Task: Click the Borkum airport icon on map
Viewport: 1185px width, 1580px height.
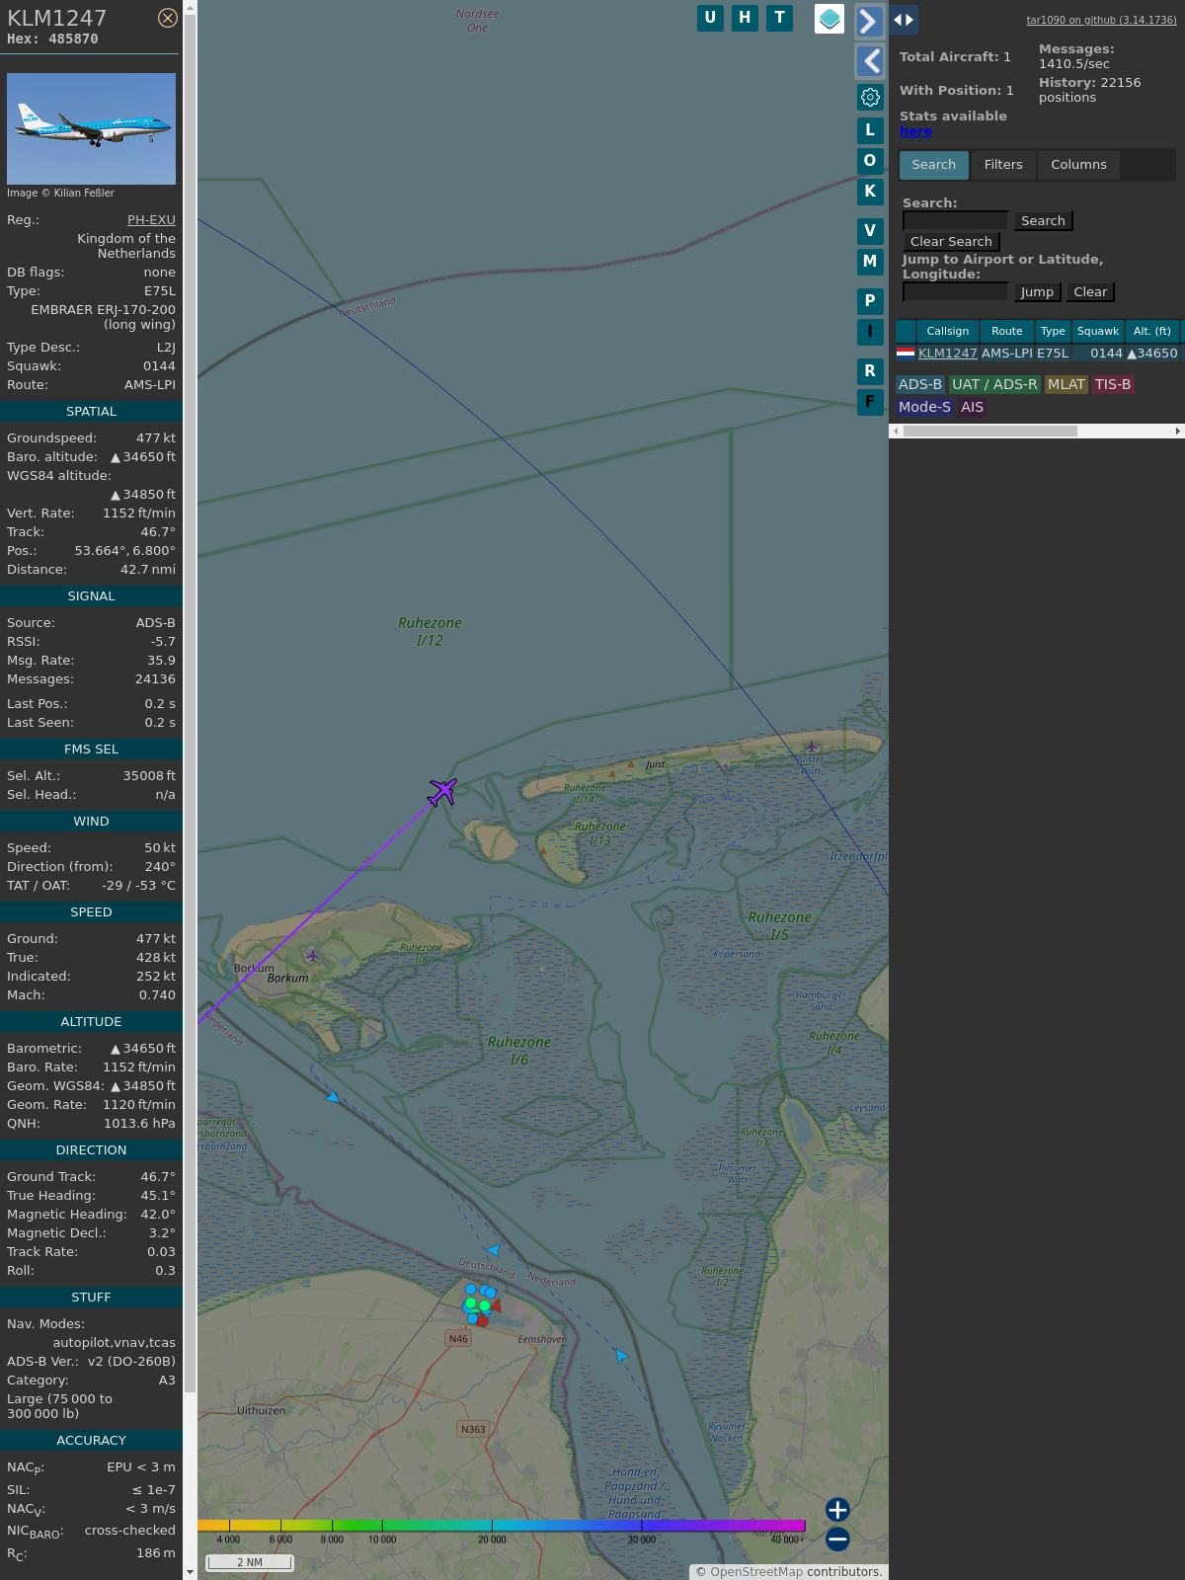Action: [313, 956]
